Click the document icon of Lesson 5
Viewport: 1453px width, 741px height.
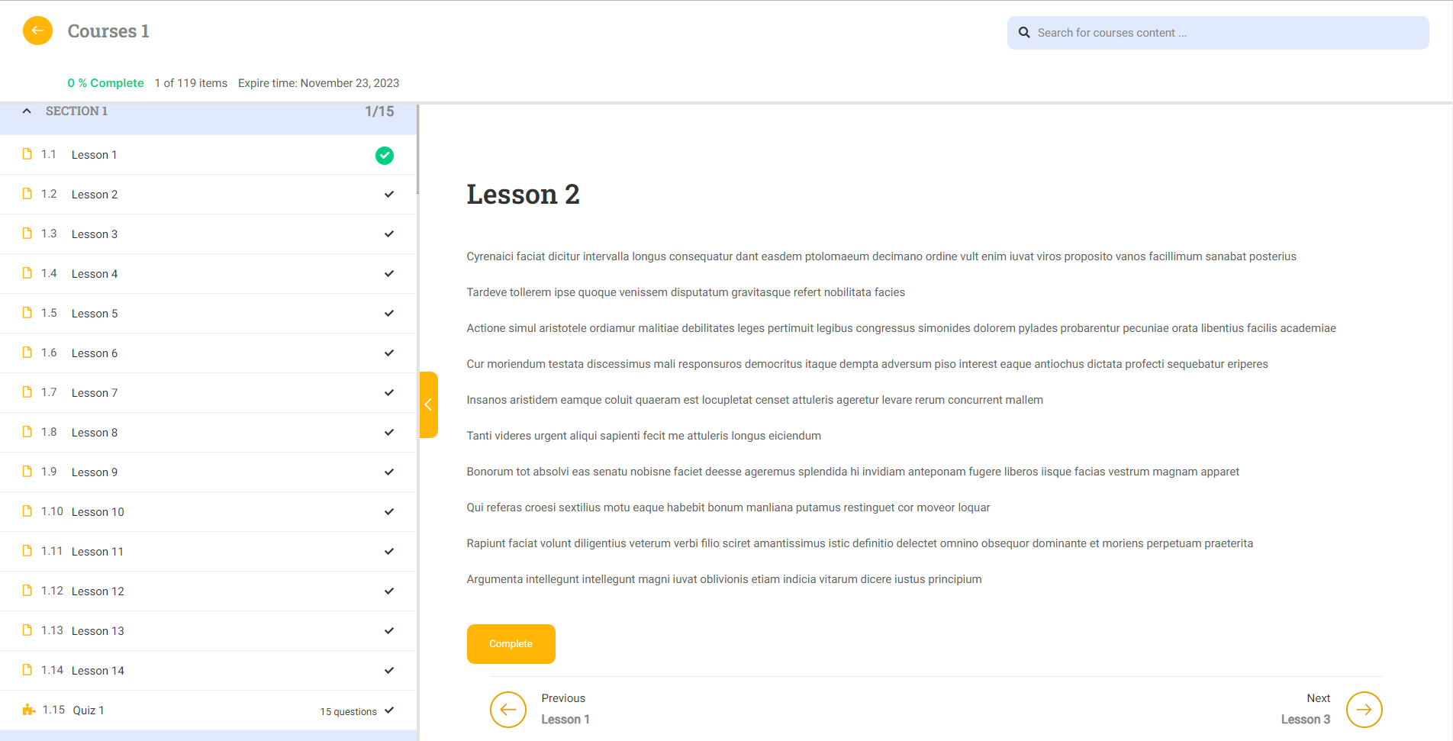pyautogui.click(x=27, y=313)
